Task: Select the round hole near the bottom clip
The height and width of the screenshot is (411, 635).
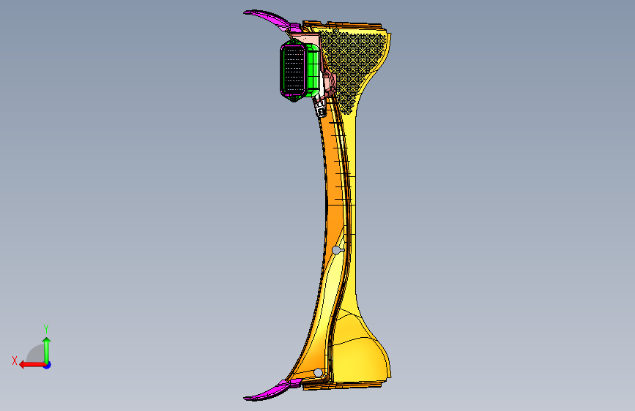Action: (x=319, y=372)
